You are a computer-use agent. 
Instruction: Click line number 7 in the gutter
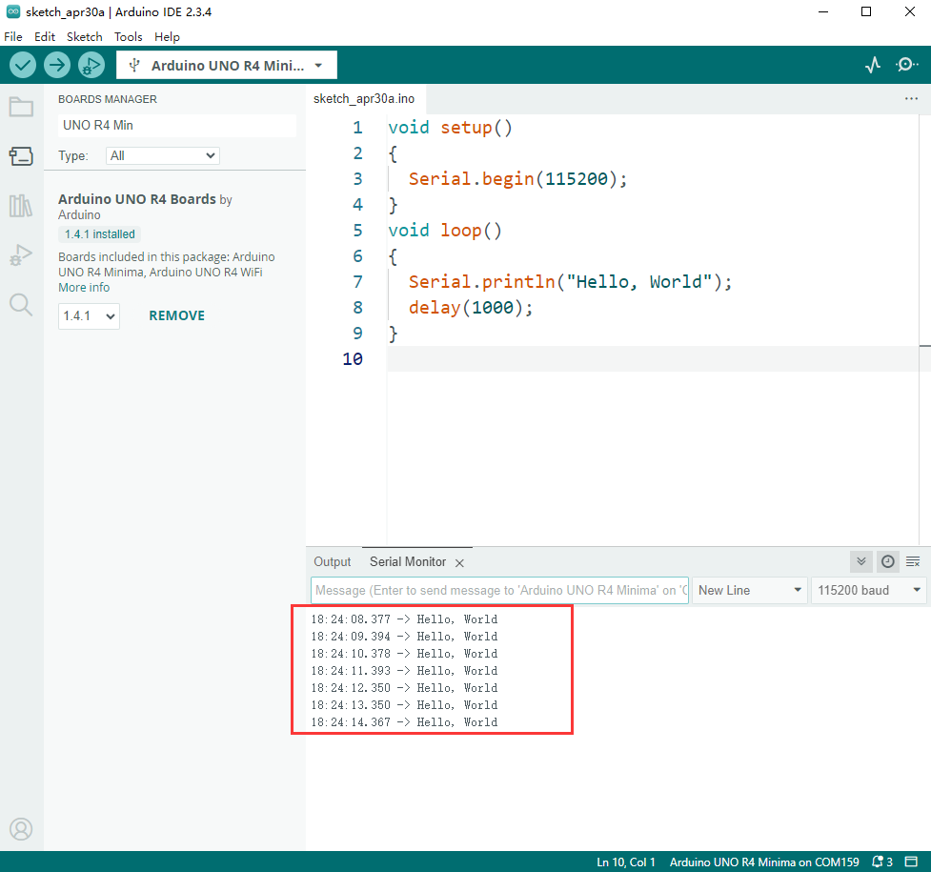tap(357, 281)
